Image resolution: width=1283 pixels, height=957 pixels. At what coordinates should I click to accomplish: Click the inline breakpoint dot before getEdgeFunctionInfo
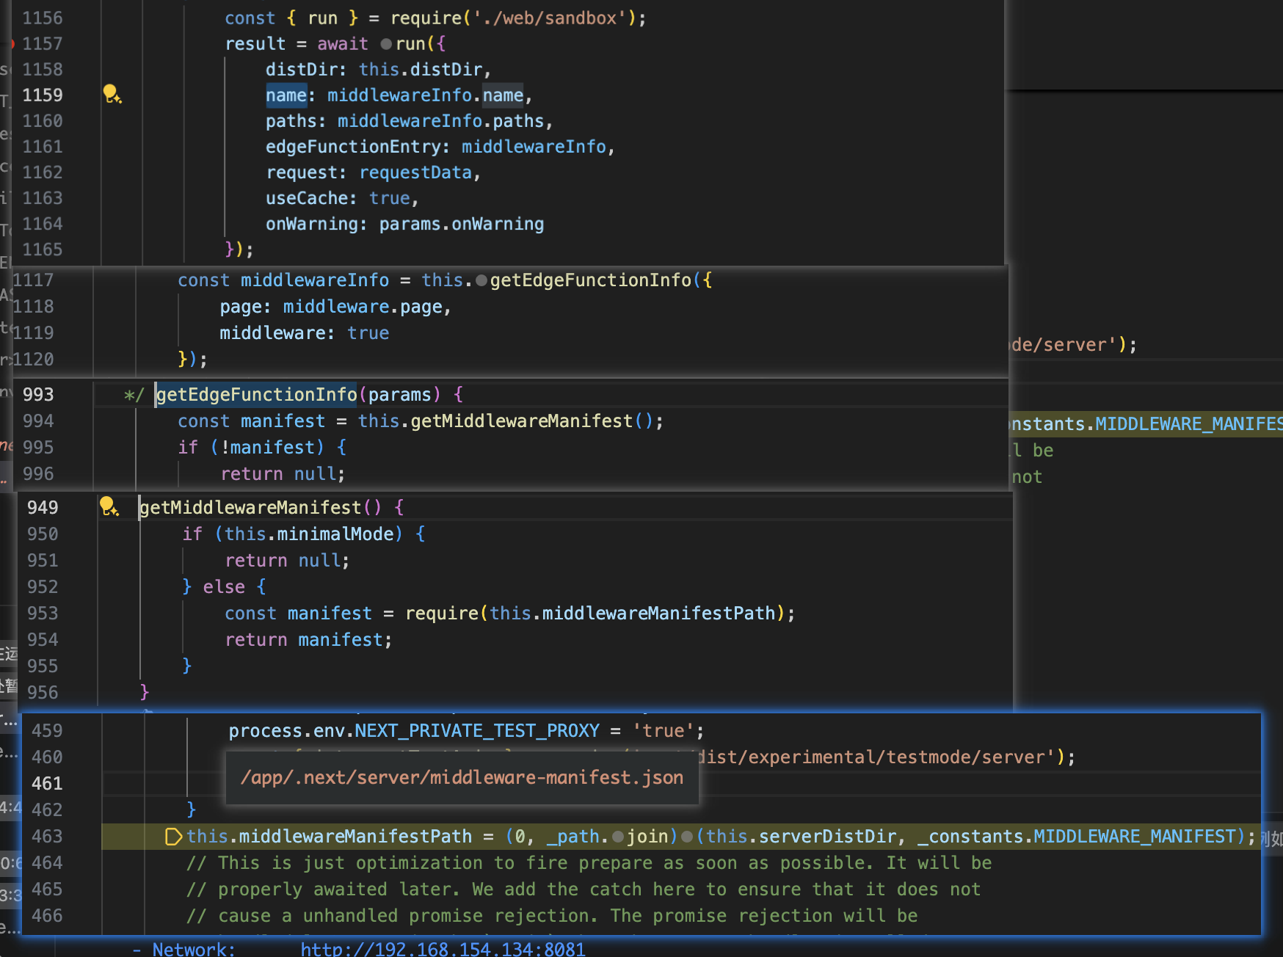click(x=481, y=280)
